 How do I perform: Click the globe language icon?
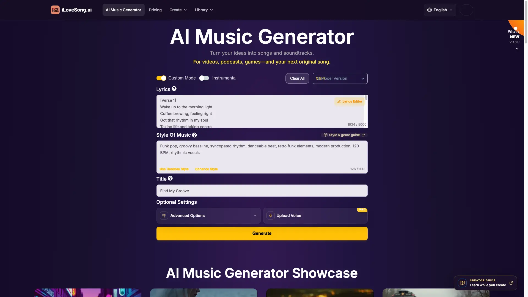(x=430, y=10)
